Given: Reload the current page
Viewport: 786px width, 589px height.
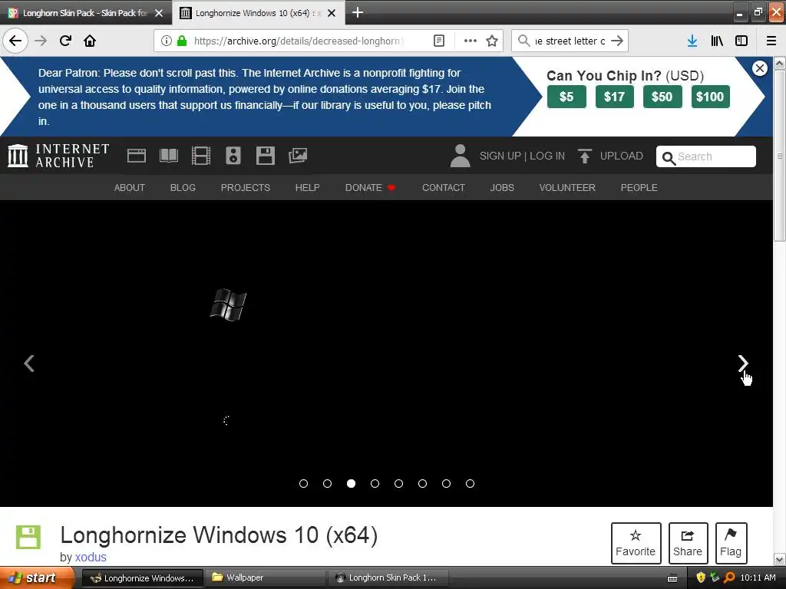Looking at the screenshot, I should [x=65, y=41].
